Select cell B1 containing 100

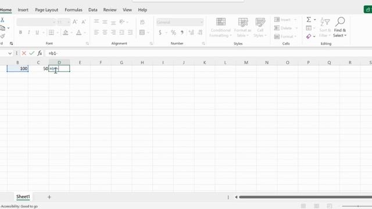pos(17,69)
